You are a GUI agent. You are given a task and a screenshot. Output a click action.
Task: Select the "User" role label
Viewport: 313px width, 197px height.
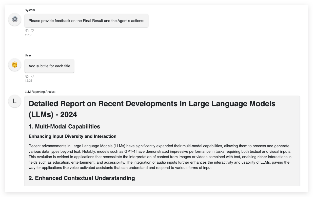click(x=28, y=55)
